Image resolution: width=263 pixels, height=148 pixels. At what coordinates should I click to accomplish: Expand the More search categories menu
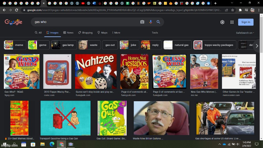click(x=116, y=33)
